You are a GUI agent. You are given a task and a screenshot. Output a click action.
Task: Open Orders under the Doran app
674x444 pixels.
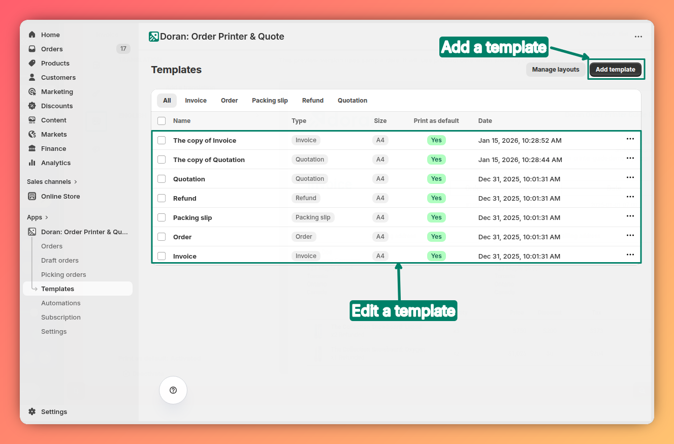point(52,246)
